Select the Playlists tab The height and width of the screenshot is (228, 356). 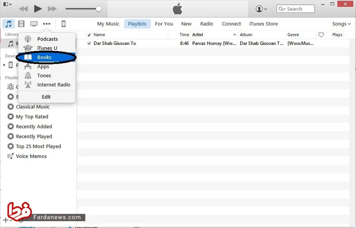point(137,24)
